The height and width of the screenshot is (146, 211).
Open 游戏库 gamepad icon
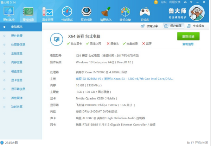pyautogui.click(x=145, y=14)
